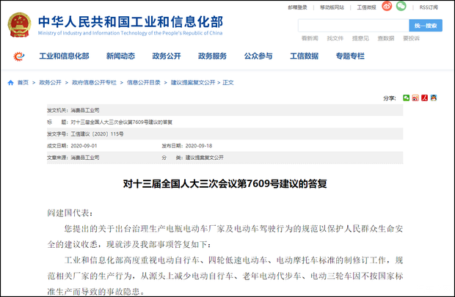Open the WeChat icon in header
Screen dimensions: 455x297
click(x=401, y=6)
